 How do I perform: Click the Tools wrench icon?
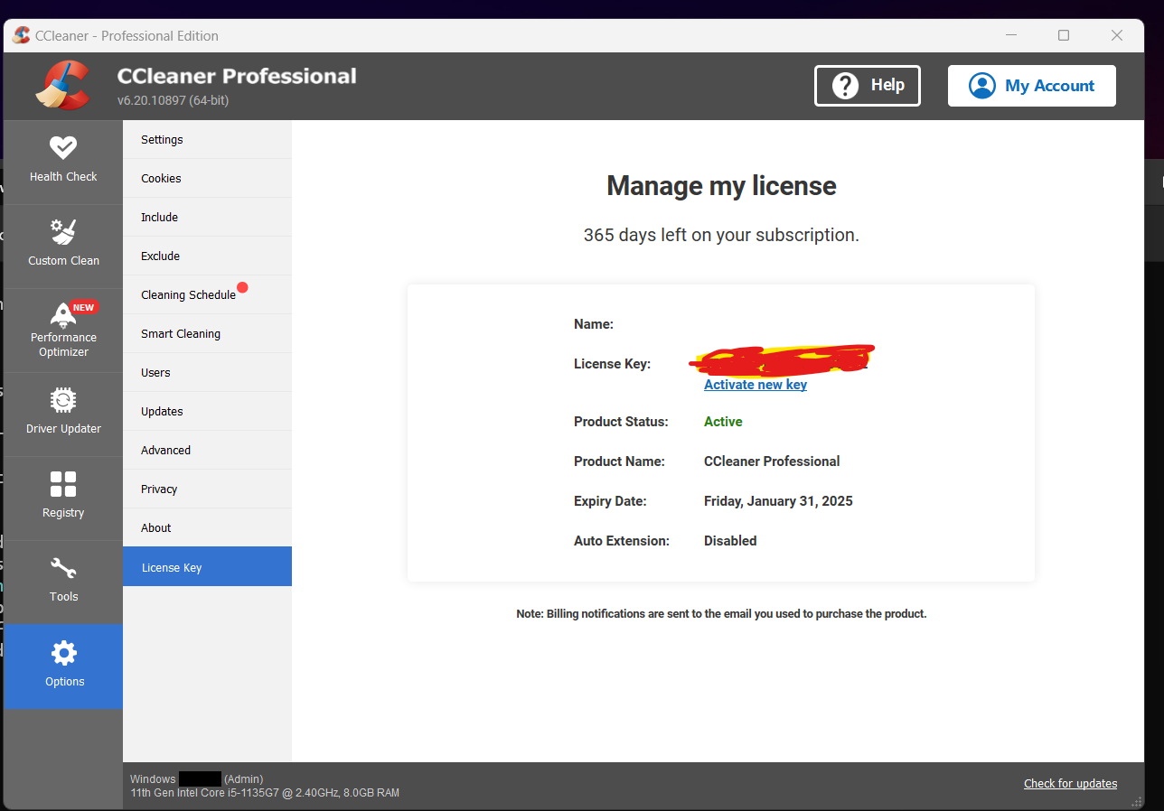(63, 568)
